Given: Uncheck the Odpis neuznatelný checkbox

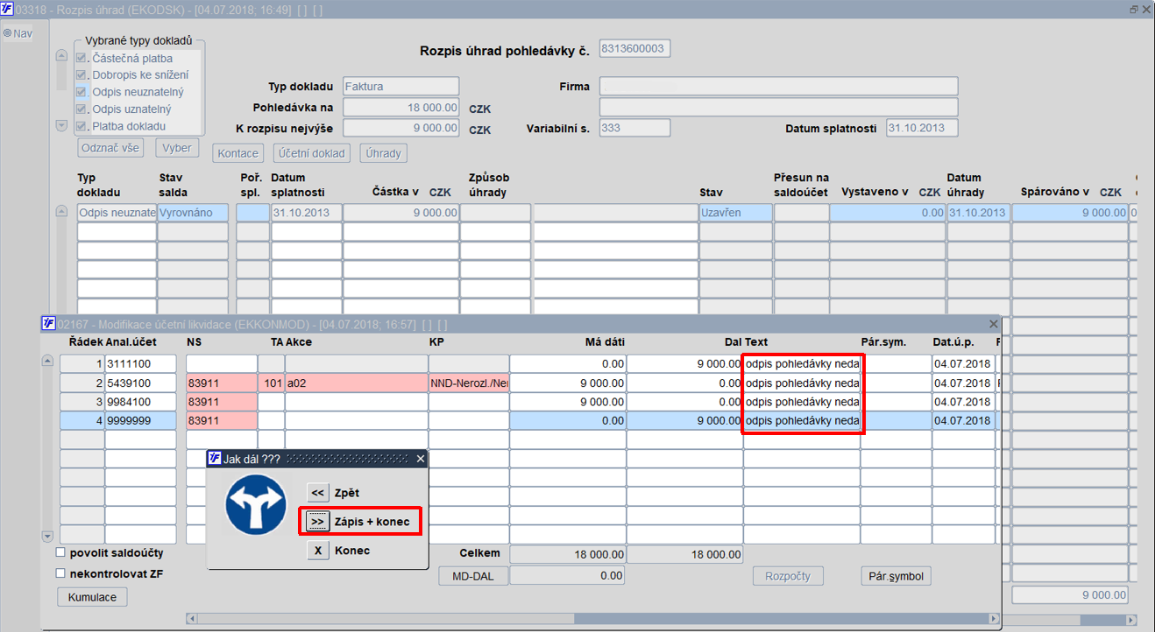Looking at the screenshot, I should pyautogui.click(x=81, y=92).
